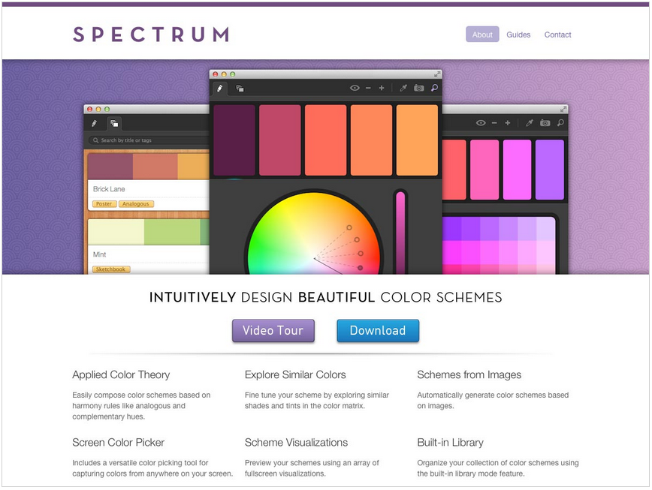652x490 pixels.
Task: Click the fullscreen arrows on center window
Action: (436, 74)
